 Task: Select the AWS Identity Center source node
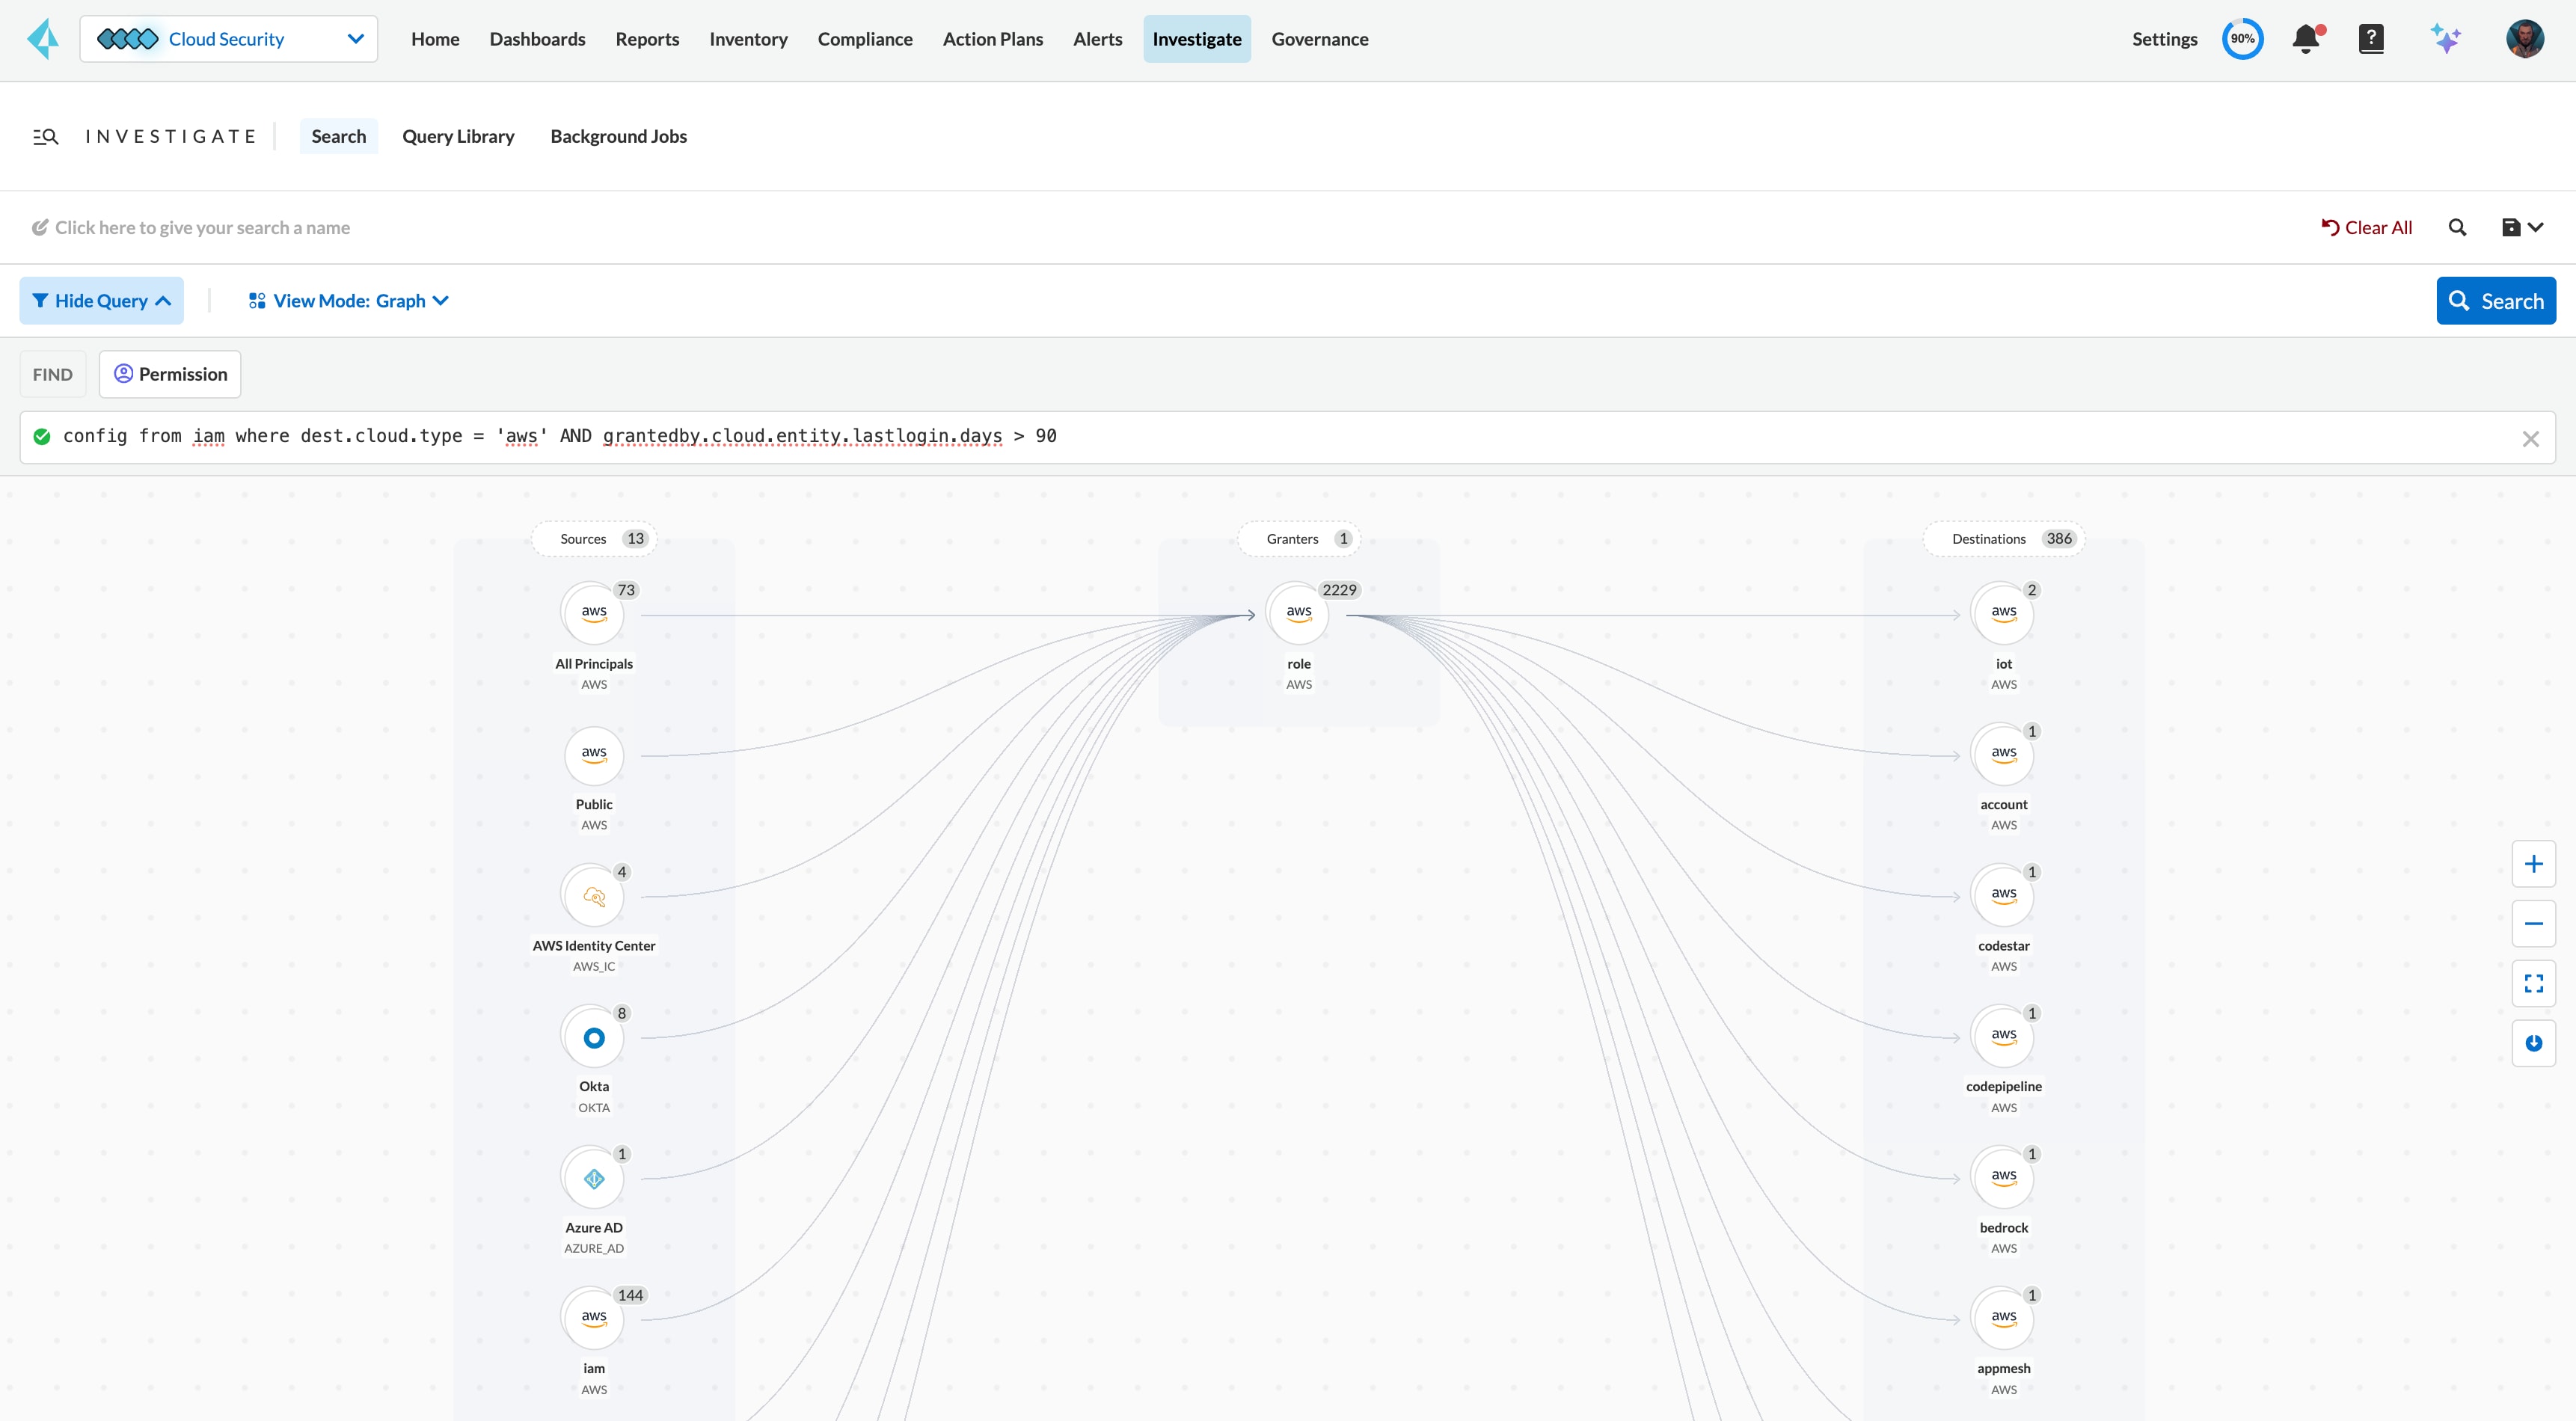(594, 897)
